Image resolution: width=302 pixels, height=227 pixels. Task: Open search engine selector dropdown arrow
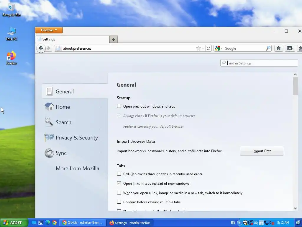[221, 48]
